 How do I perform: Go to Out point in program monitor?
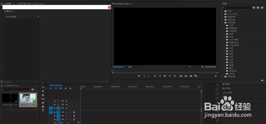pos(175,76)
